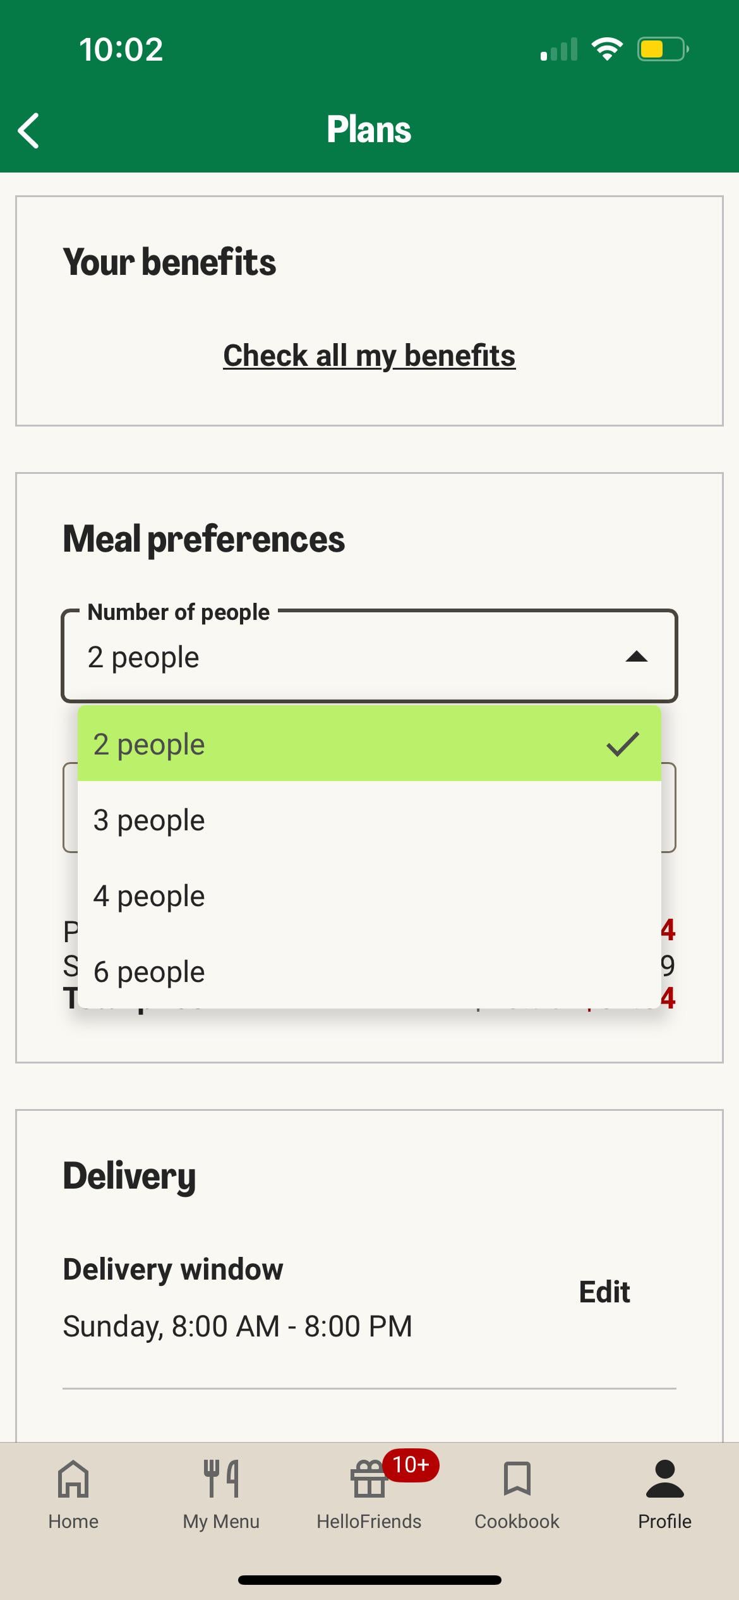Image resolution: width=739 pixels, height=1600 pixels.
Task: Open My Menu fork and knife icon
Action: (221, 1479)
